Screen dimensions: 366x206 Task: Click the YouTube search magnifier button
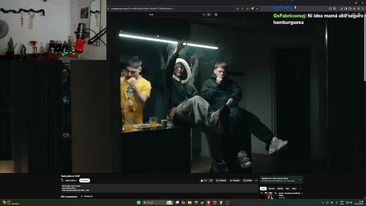tap(209, 15)
